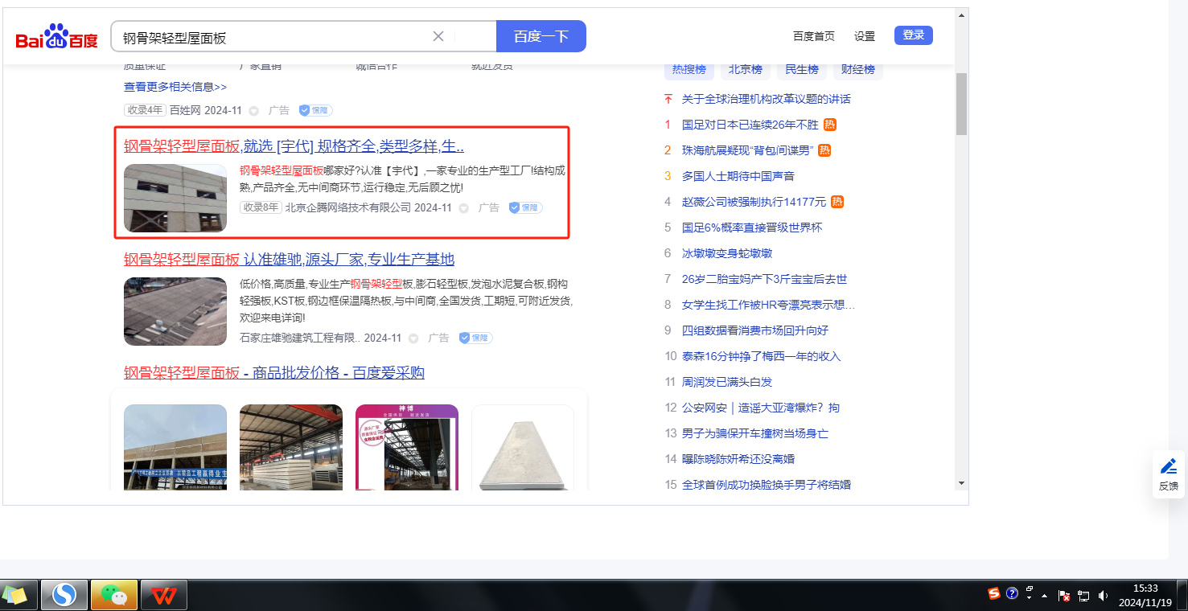
Task: Click the 反馈 feedback pencil icon
Action: pyautogui.click(x=1168, y=466)
